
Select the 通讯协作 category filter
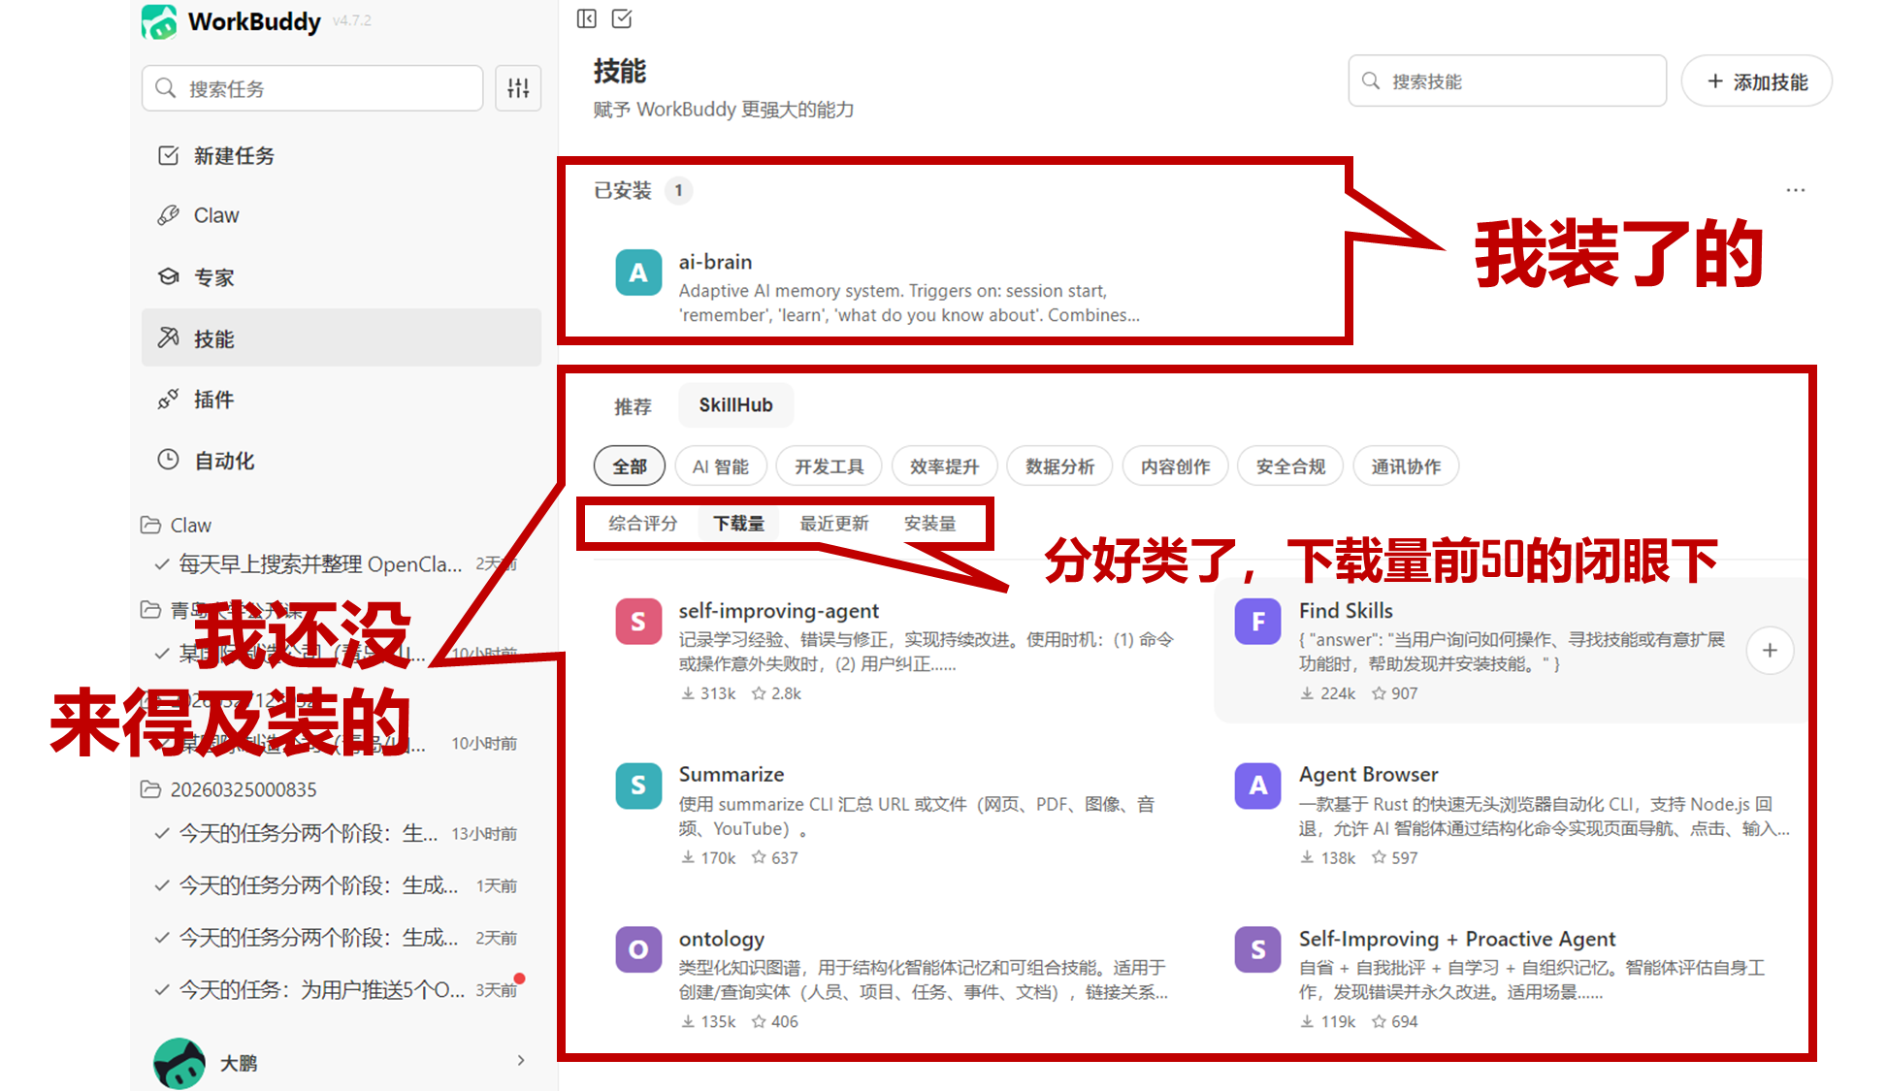pos(1405,466)
